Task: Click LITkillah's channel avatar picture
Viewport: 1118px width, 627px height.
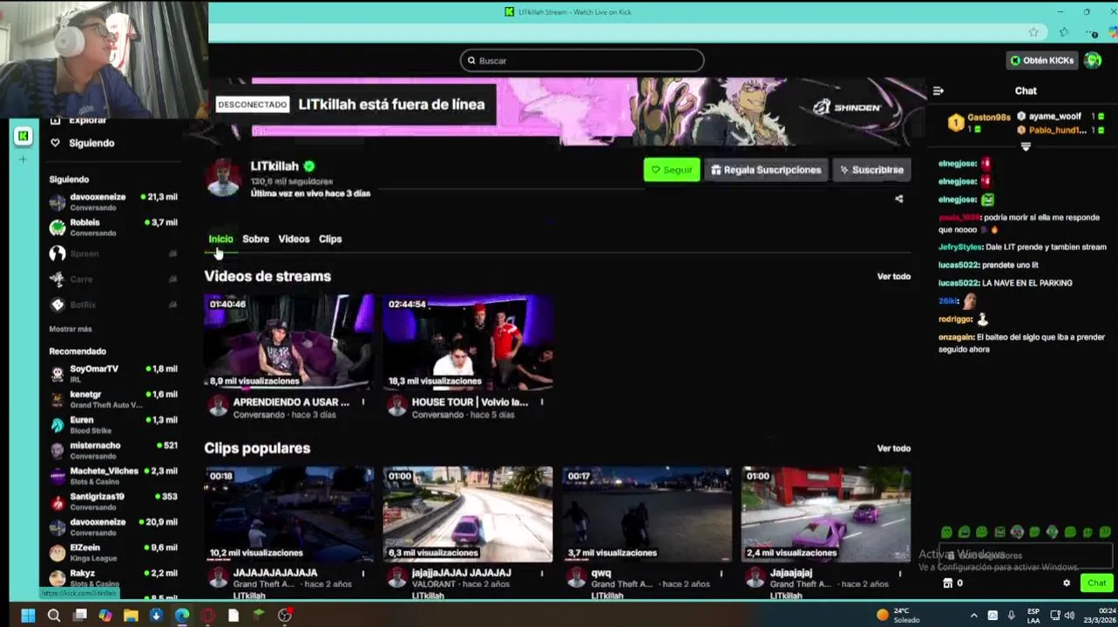Action: 223,179
